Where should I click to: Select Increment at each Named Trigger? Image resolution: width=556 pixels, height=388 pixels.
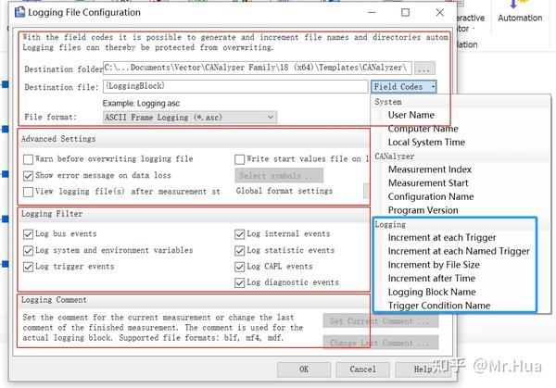(x=459, y=251)
